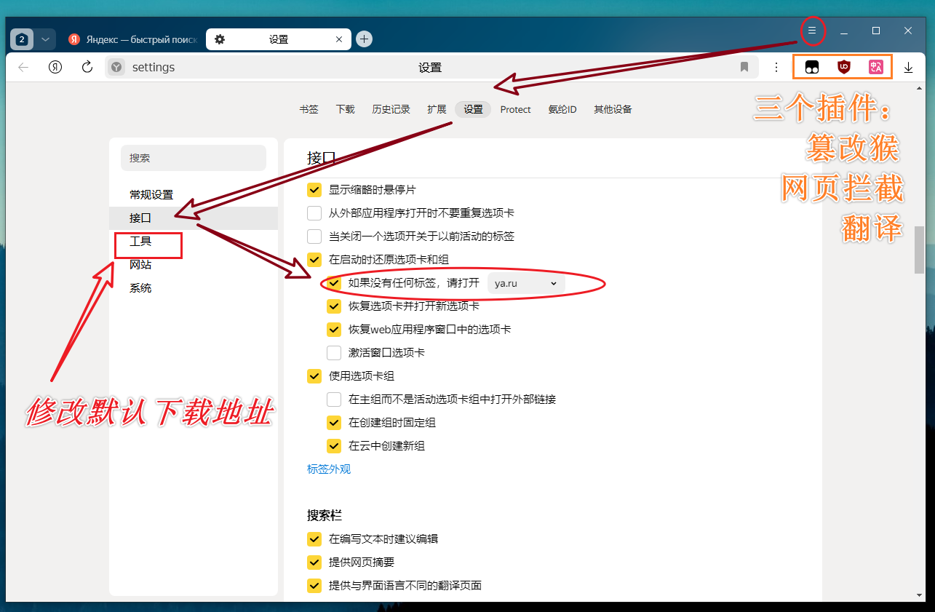Switch to the 扩展 tab
This screenshot has width=935, height=612.
(437, 109)
